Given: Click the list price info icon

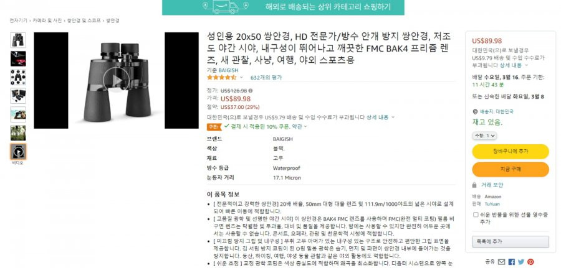Looking at the screenshot, I should 251,91.
